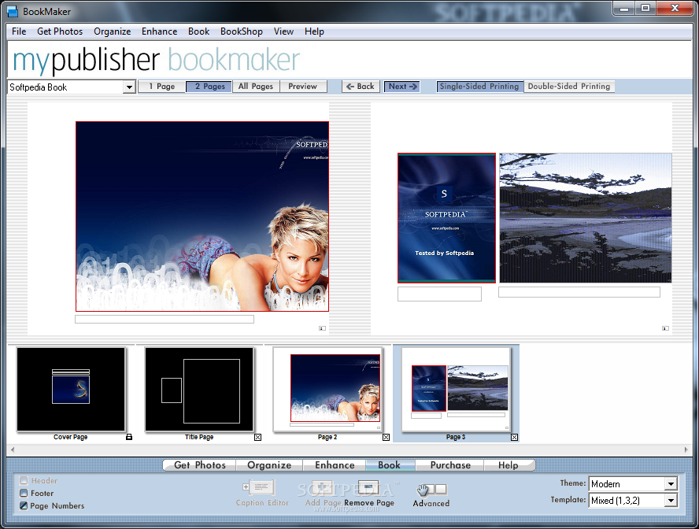Viewport: 699px width, 529px height.
Task: Click caption field under landscape photo
Action: coord(579,292)
